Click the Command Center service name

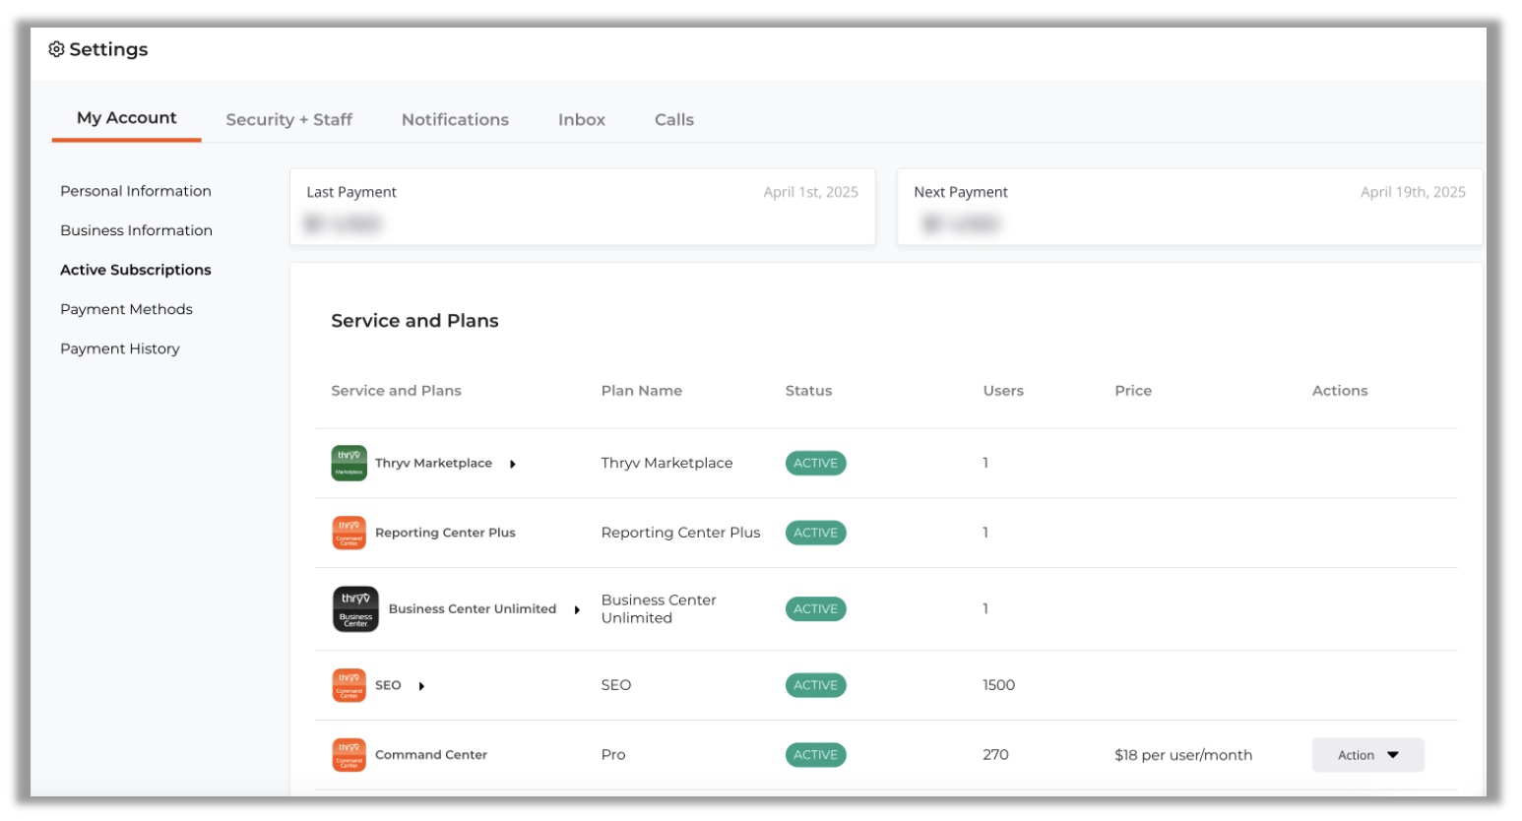[431, 755]
